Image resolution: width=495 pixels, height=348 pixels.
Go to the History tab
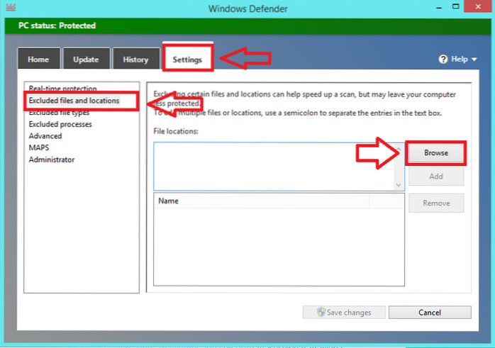tap(135, 60)
